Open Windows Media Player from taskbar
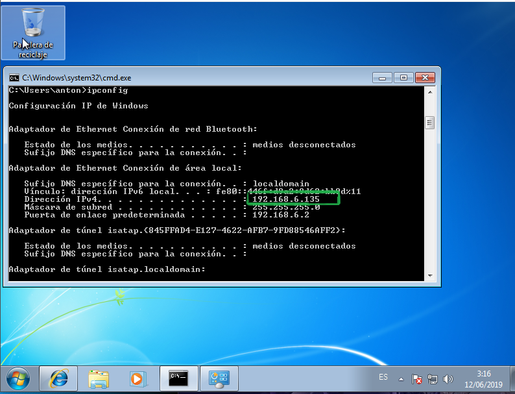The image size is (515, 394). pos(138,378)
